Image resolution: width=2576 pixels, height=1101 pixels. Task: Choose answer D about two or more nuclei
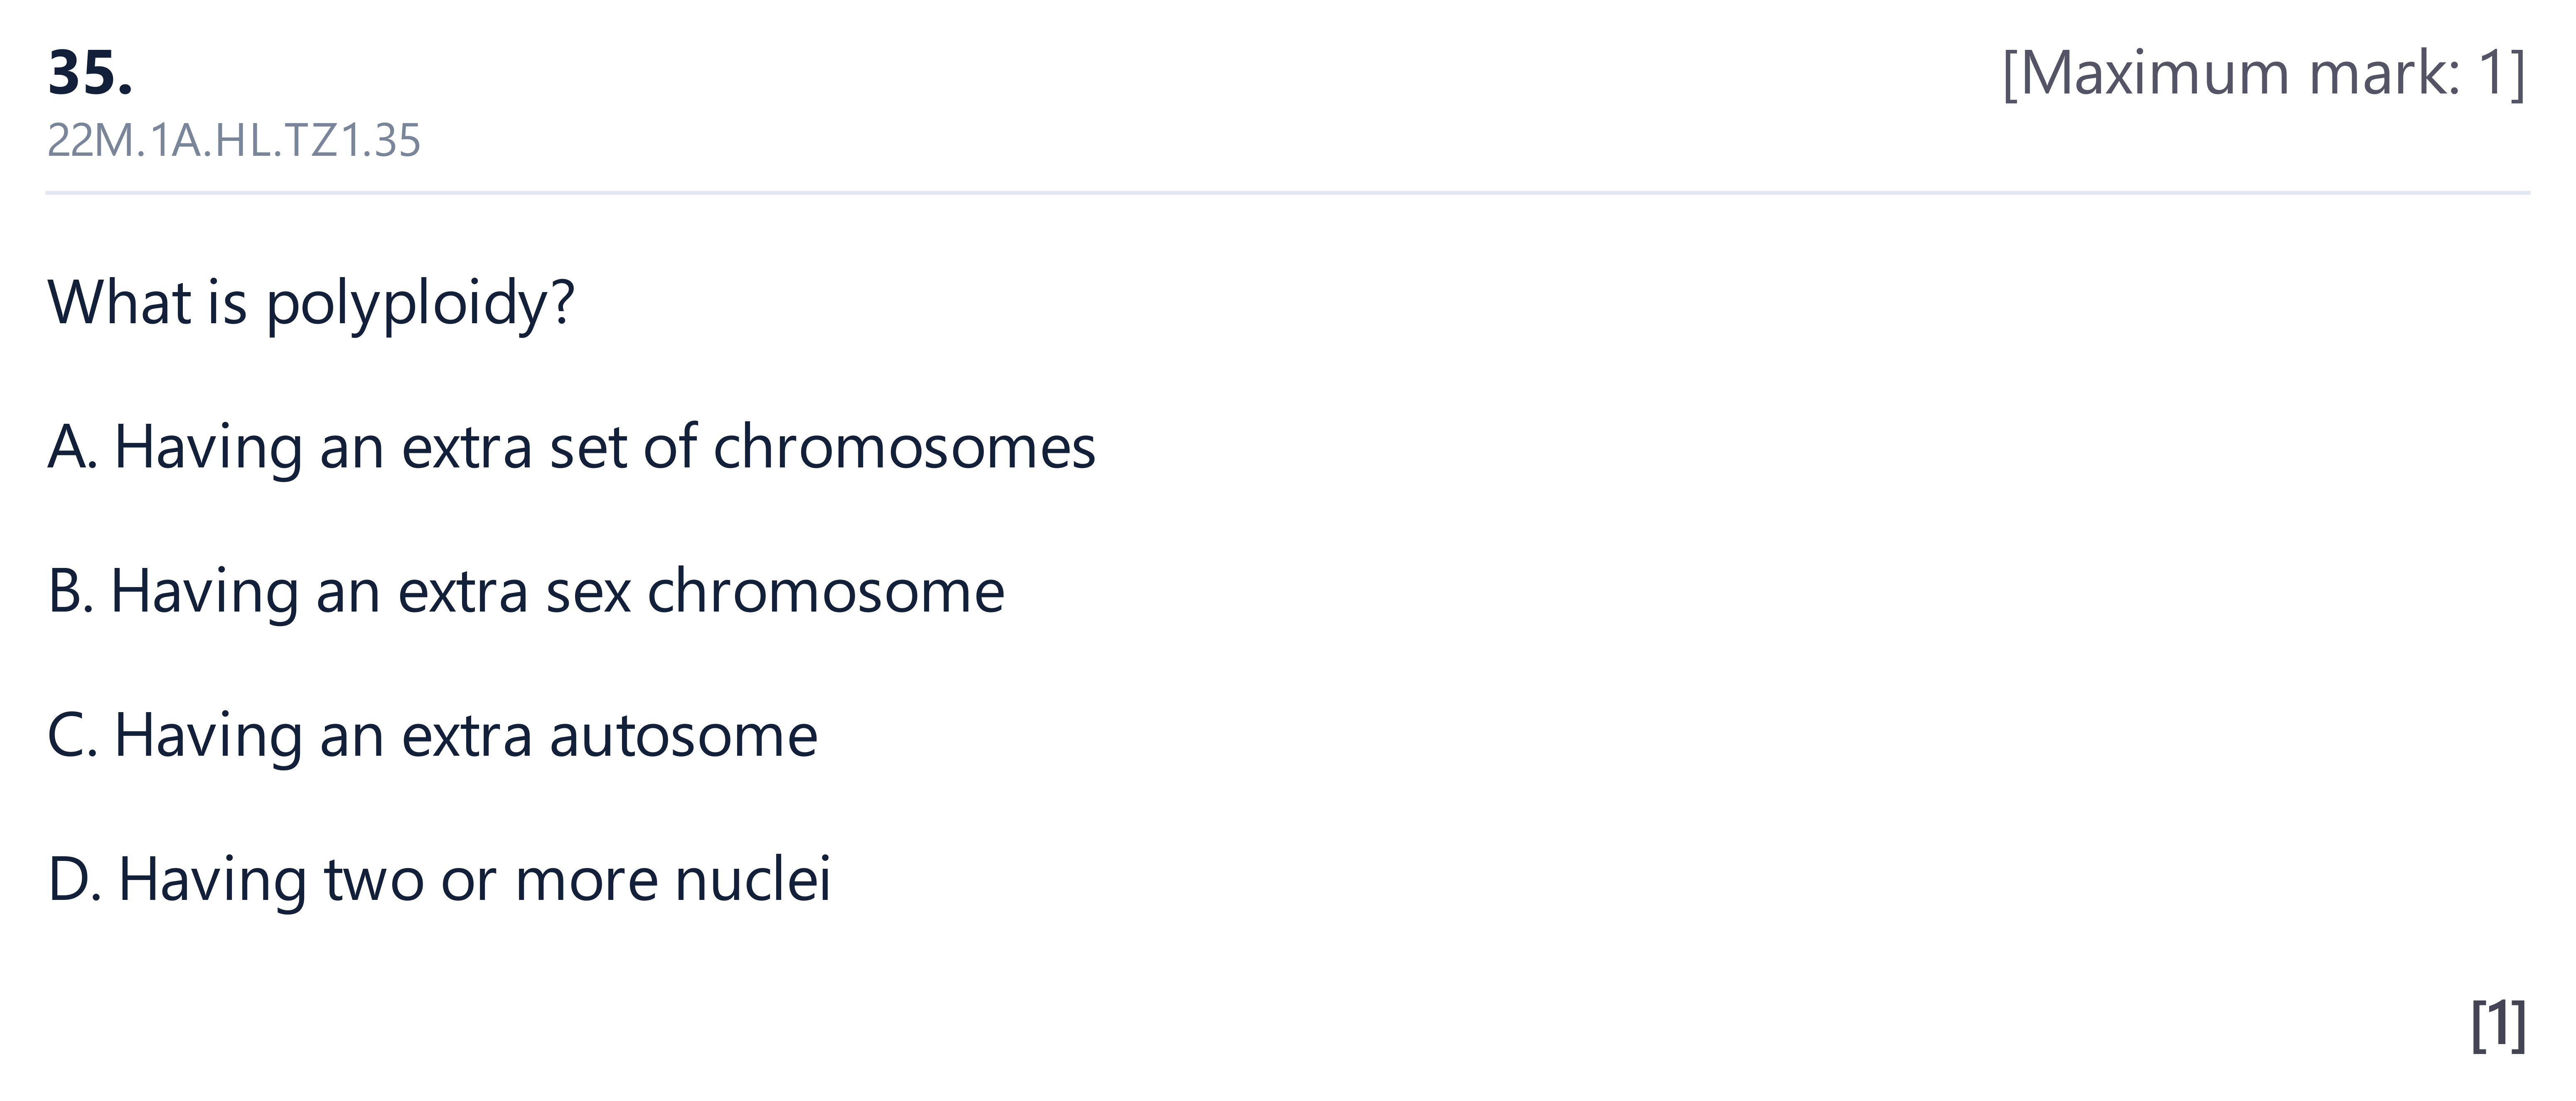pos(439,879)
